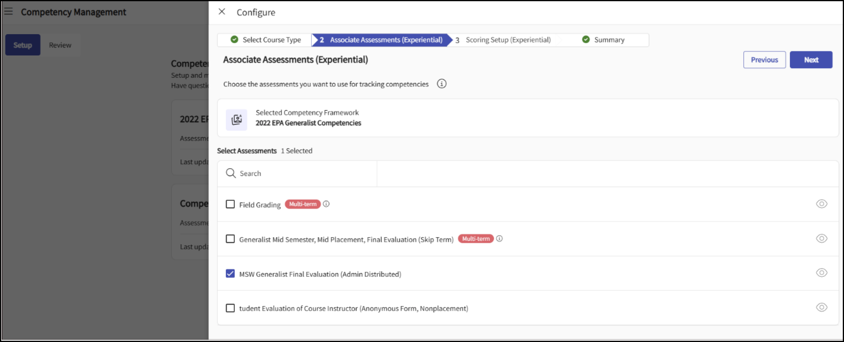This screenshot has height=342, width=844.
Task: Focus the assessments Search field
Action: 297,173
